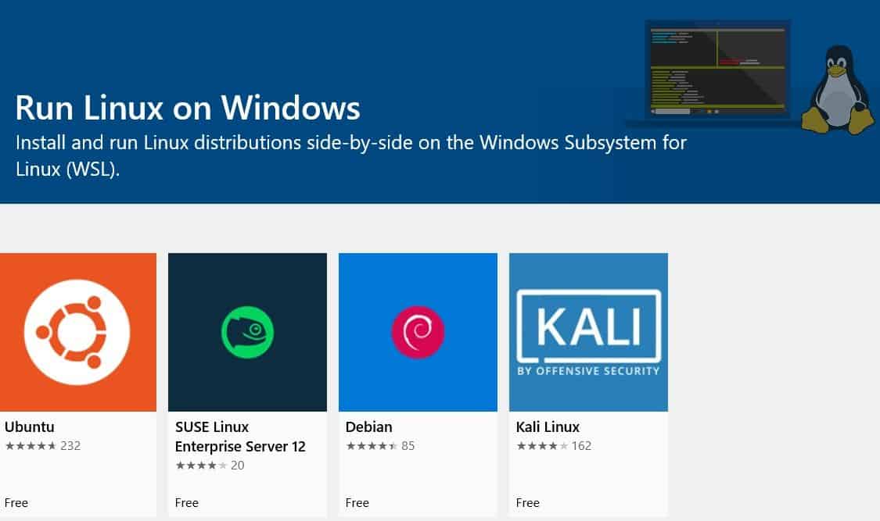Open SUSE Linux Enterprise Server 12 title
The width and height of the screenshot is (880, 521).
pos(239,437)
